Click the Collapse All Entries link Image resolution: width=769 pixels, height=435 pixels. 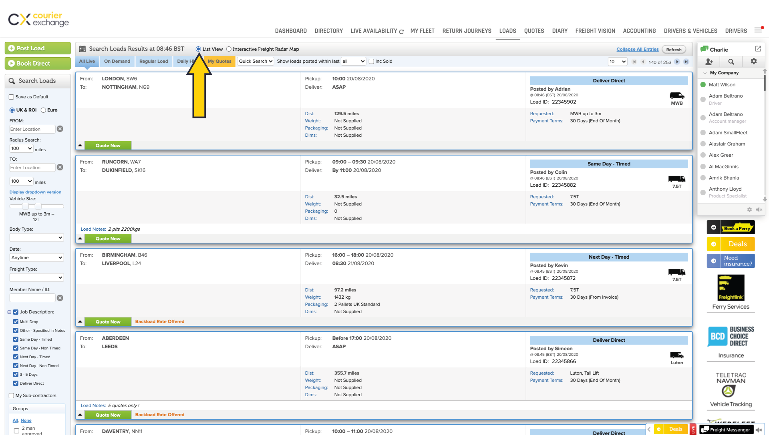tap(637, 49)
